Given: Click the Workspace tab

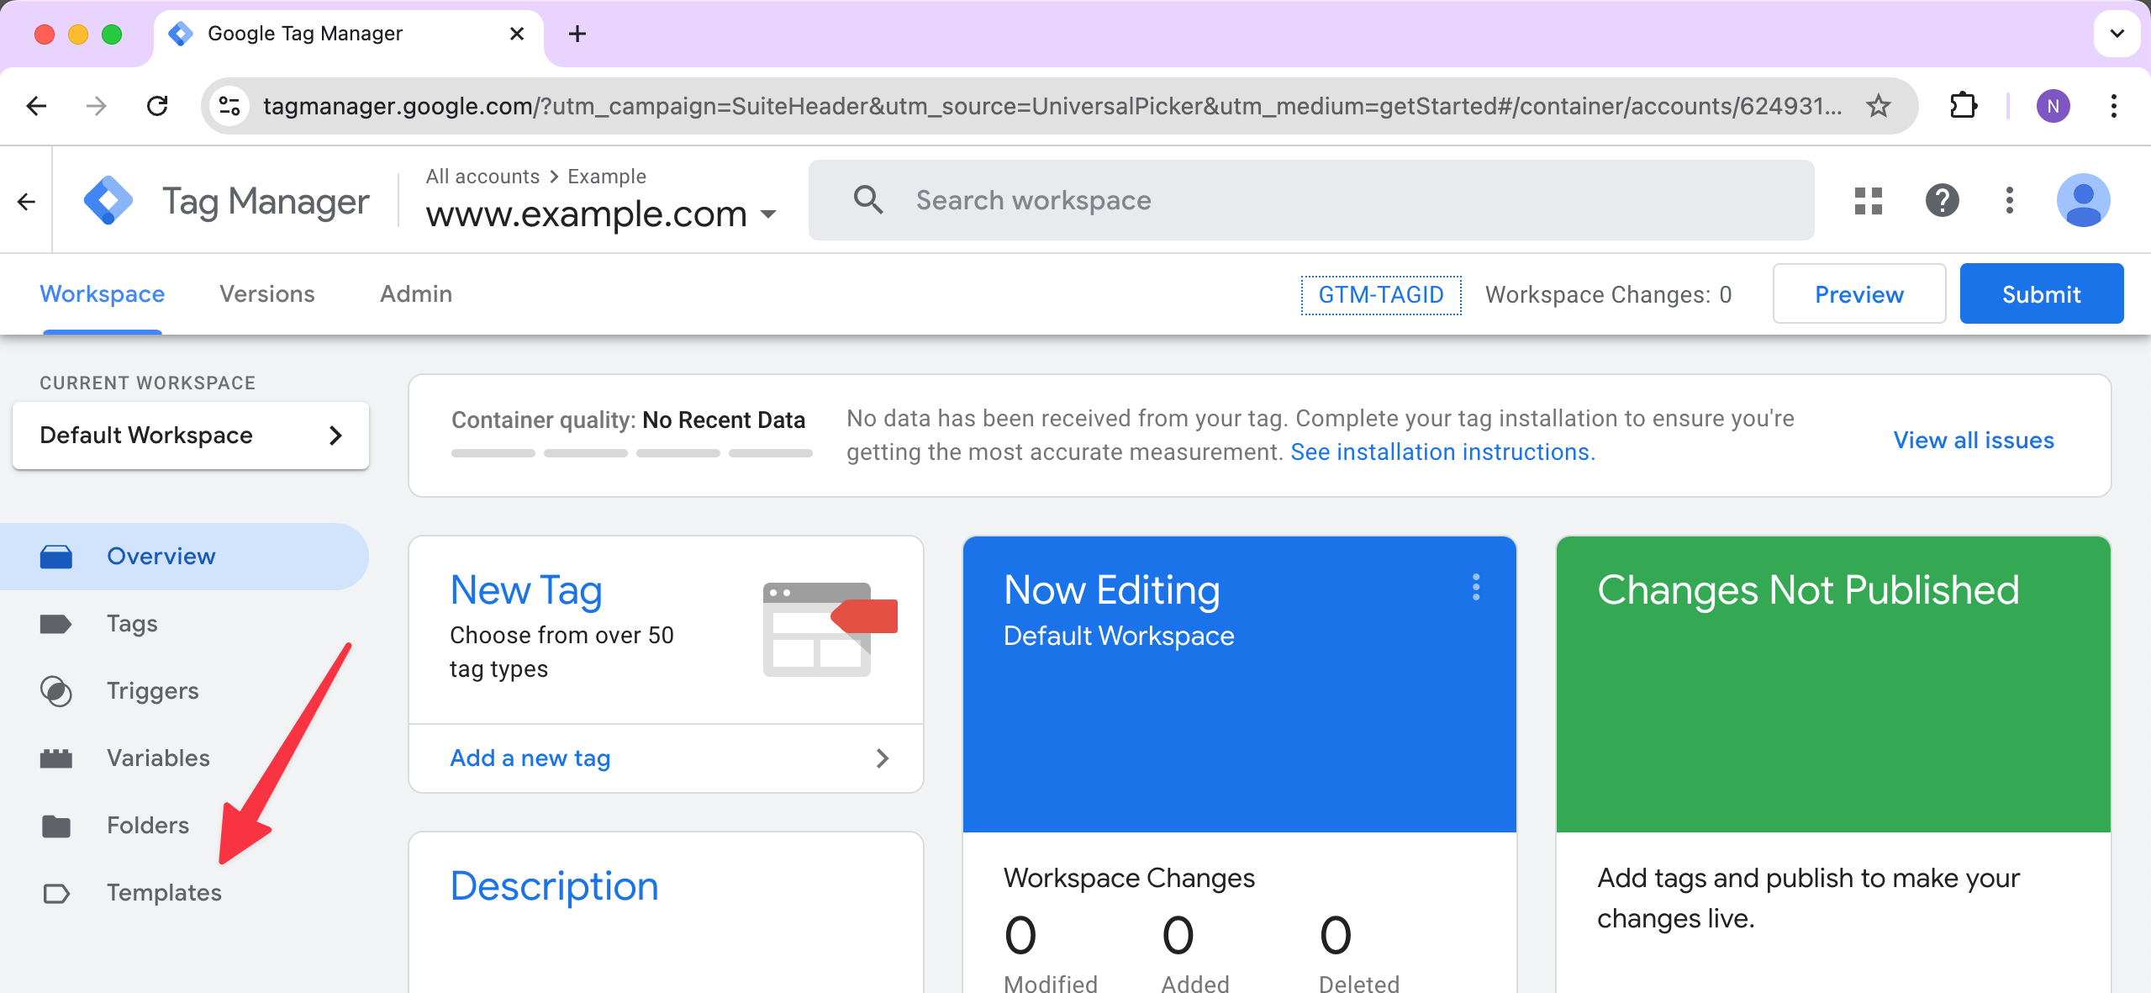Looking at the screenshot, I should tap(102, 293).
